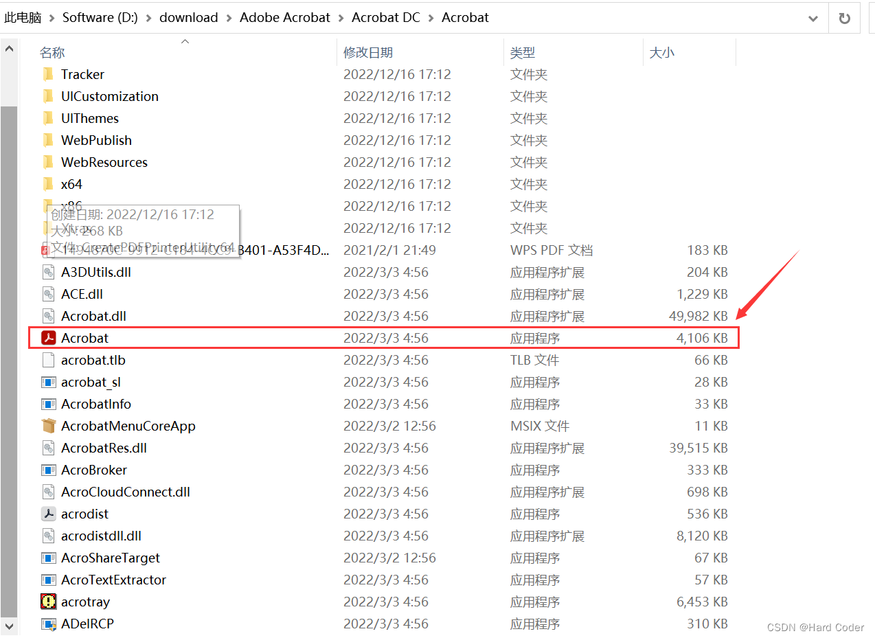
Task: Click the x64 folder name
Action: pyautogui.click(x=71, y=184)
